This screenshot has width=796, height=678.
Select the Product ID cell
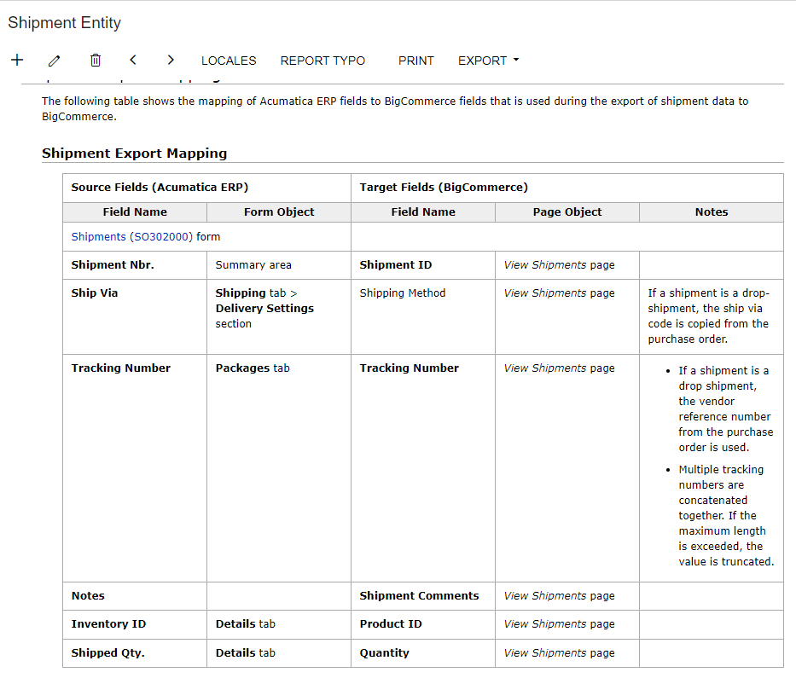[x=423, y=624]
